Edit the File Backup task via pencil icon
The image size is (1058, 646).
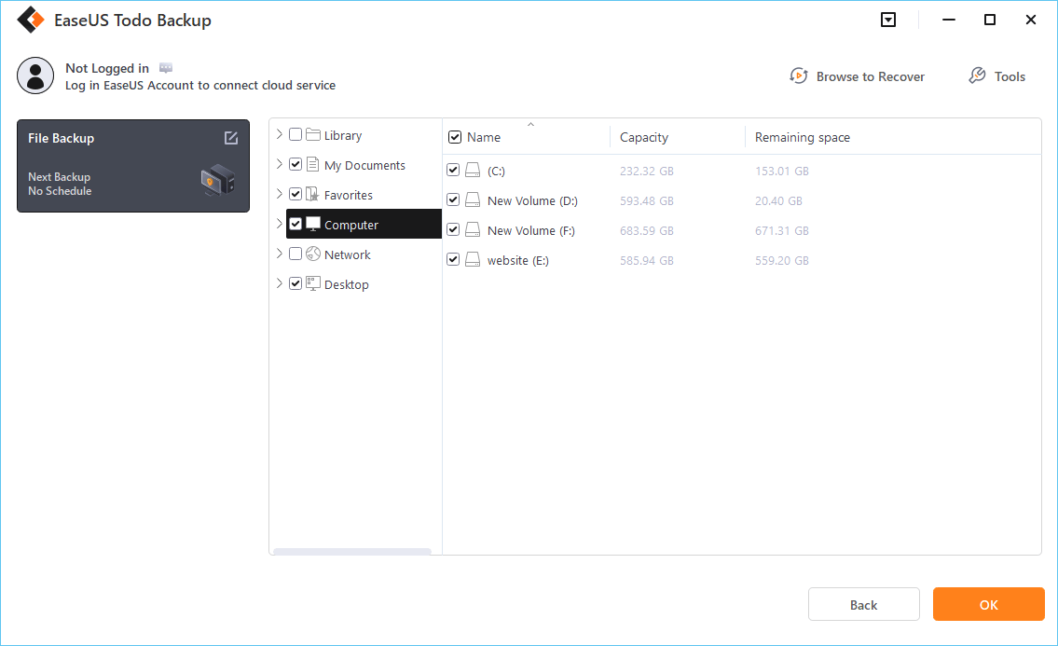coord(231,138)
